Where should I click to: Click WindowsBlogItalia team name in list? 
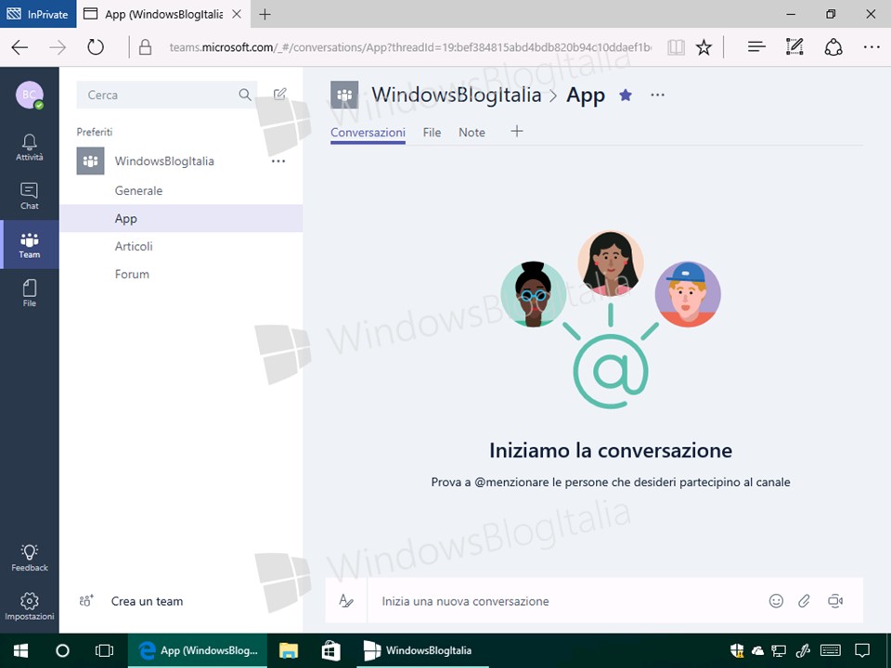click(x=164, y=161)
